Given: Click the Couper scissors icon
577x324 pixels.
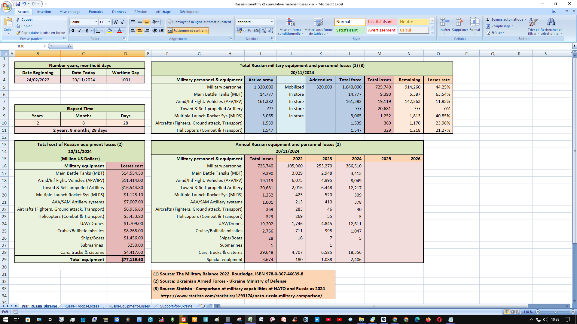Looking at the screenshot, I should [18, 19].
